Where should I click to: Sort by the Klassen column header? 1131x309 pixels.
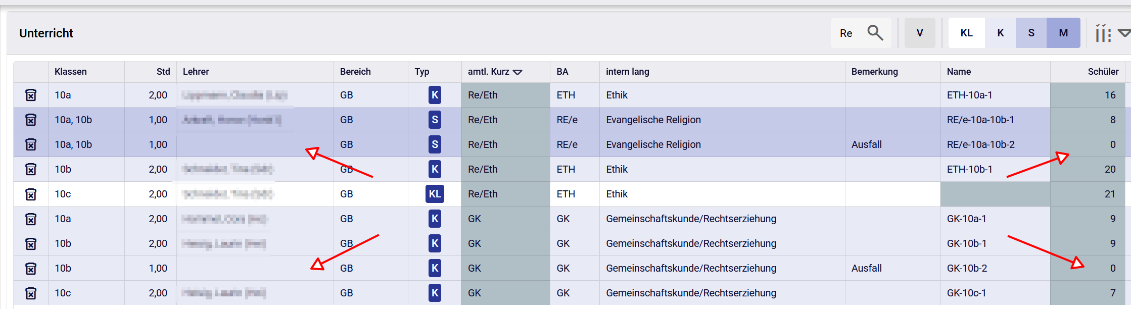point(71,72)
